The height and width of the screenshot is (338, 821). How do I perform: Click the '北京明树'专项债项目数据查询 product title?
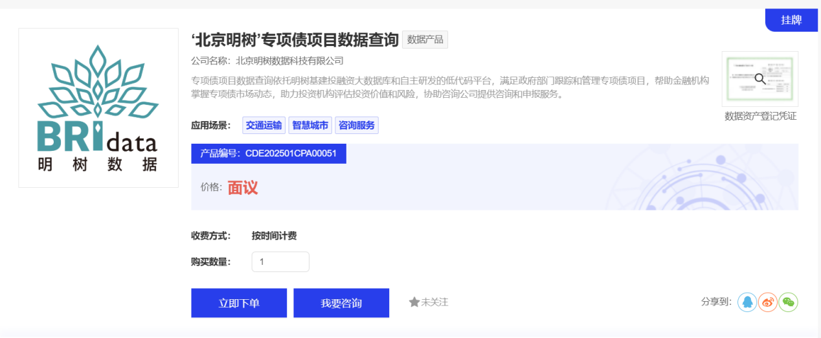click(x=295, y=40)
